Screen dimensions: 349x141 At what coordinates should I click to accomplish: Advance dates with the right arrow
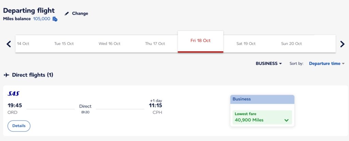pos(342,44)
